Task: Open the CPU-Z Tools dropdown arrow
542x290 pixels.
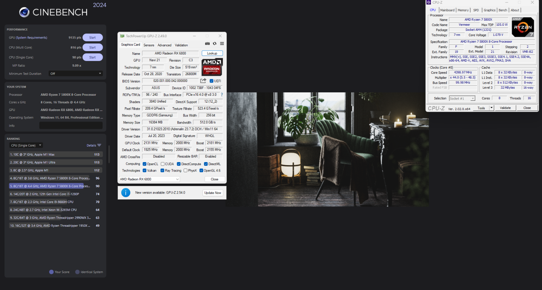Action: 492,108
